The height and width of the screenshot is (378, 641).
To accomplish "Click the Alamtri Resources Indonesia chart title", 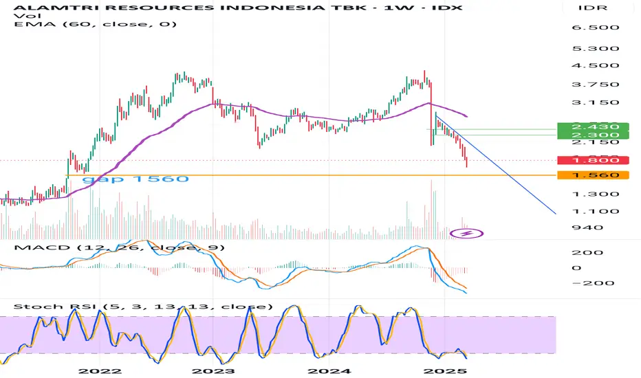I will point(238,8).
